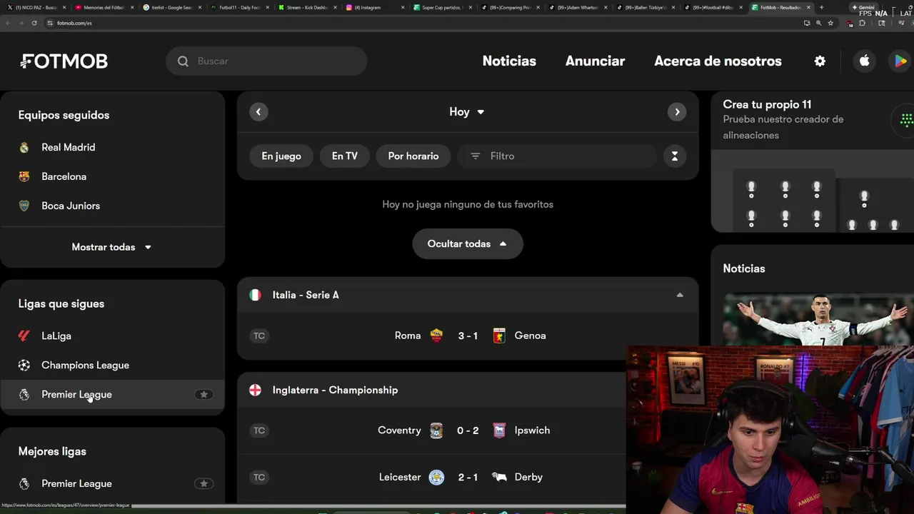Toggle star on Mejores ligas Premier League
914x514 pixels.
204,484
